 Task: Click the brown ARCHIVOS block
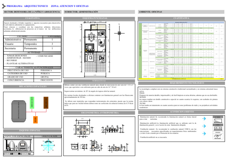(46, 102)
